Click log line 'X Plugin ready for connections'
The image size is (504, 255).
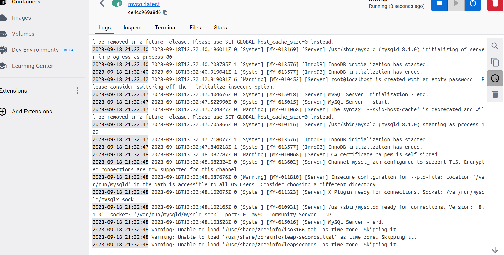(x=288, y=196)
